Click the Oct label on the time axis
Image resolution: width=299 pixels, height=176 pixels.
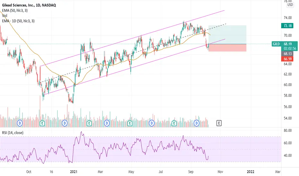click(29, 172)
